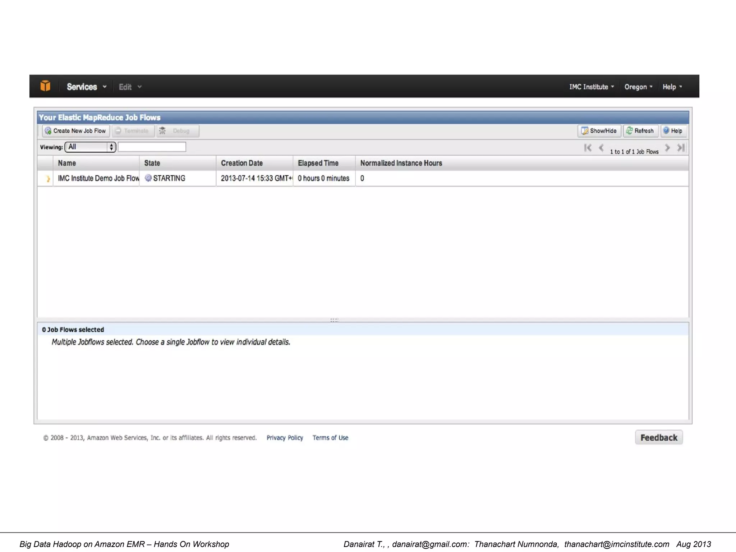Click the Debug toolbar button

(x=177, y=131)
